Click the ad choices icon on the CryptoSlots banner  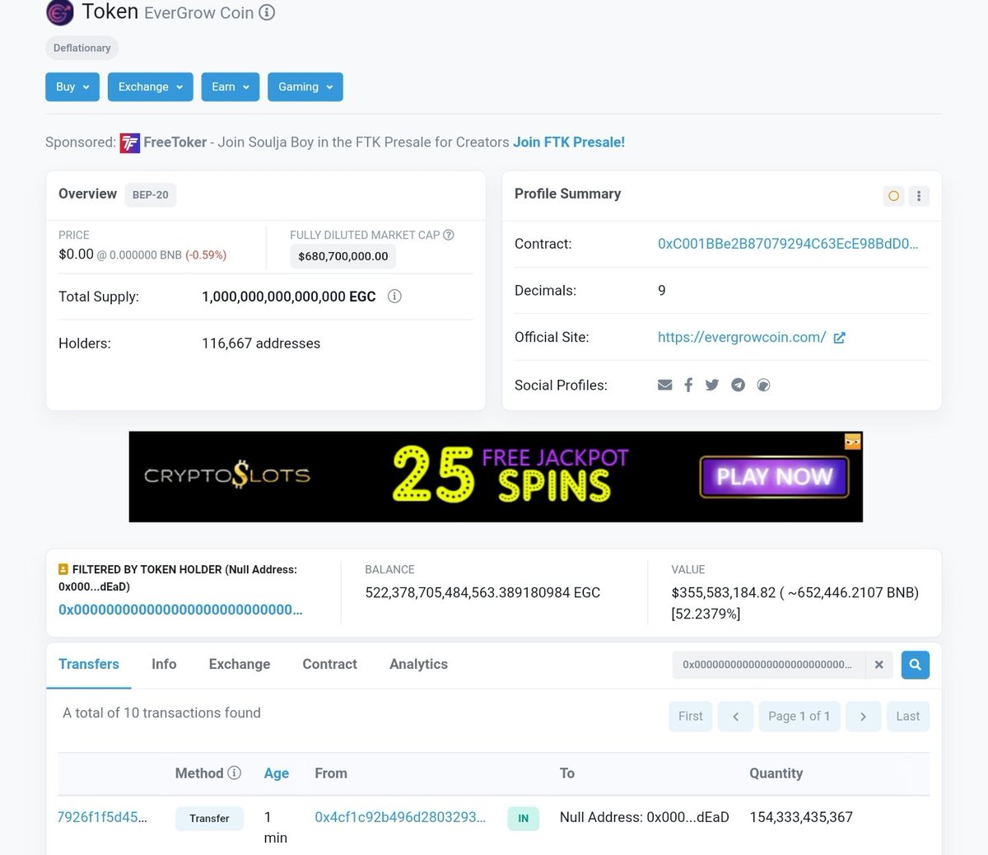pos(852,442)
